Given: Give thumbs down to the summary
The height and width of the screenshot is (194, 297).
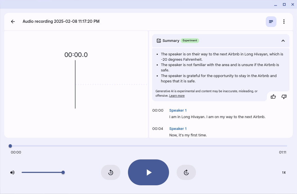Looking at the screenshot, I should click(x=284, y=97).
